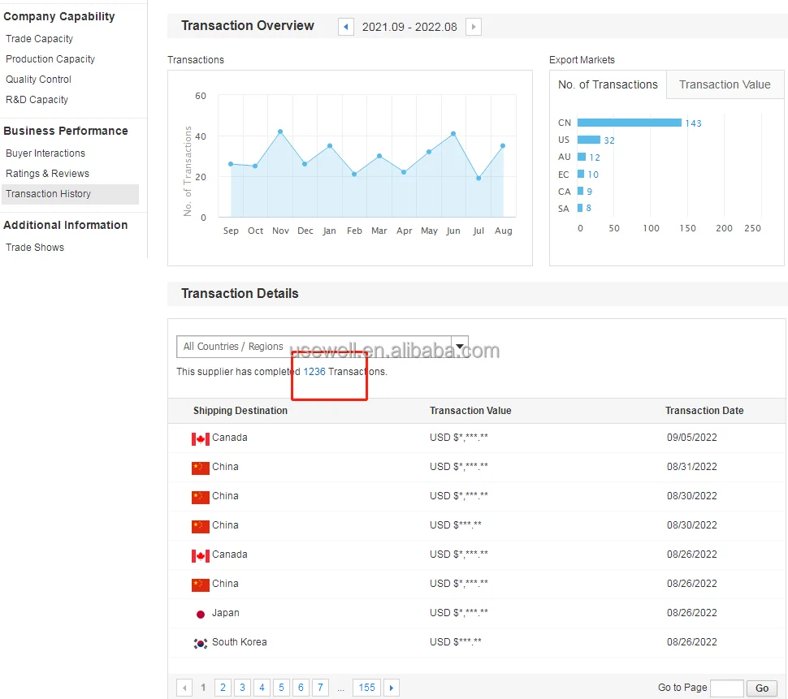Jump to page 155
788x699 pixels.
pos(367,688)
